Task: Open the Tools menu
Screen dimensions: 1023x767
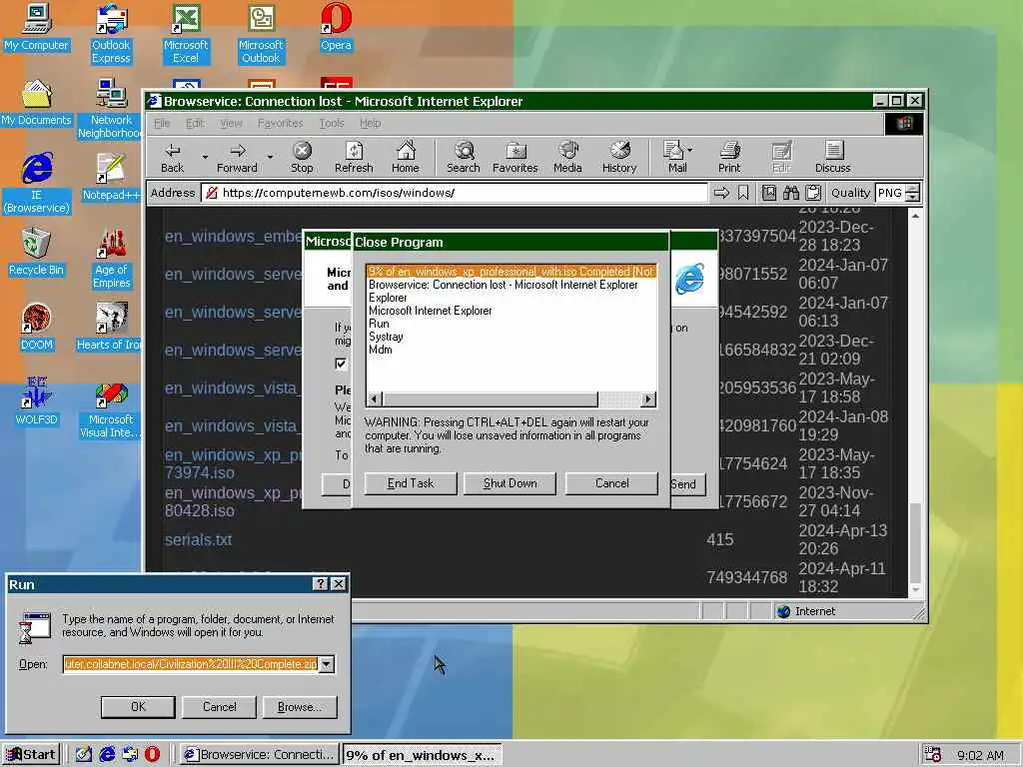Action: click(332, 123)
